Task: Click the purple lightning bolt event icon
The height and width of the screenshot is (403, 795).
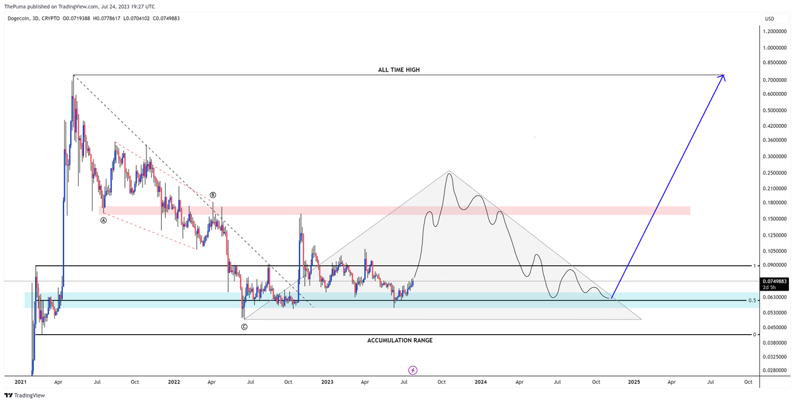Action: click(x=413, y=370)
